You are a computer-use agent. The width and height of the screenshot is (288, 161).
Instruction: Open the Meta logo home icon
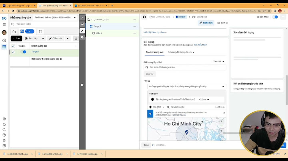[x=4, y=18]
